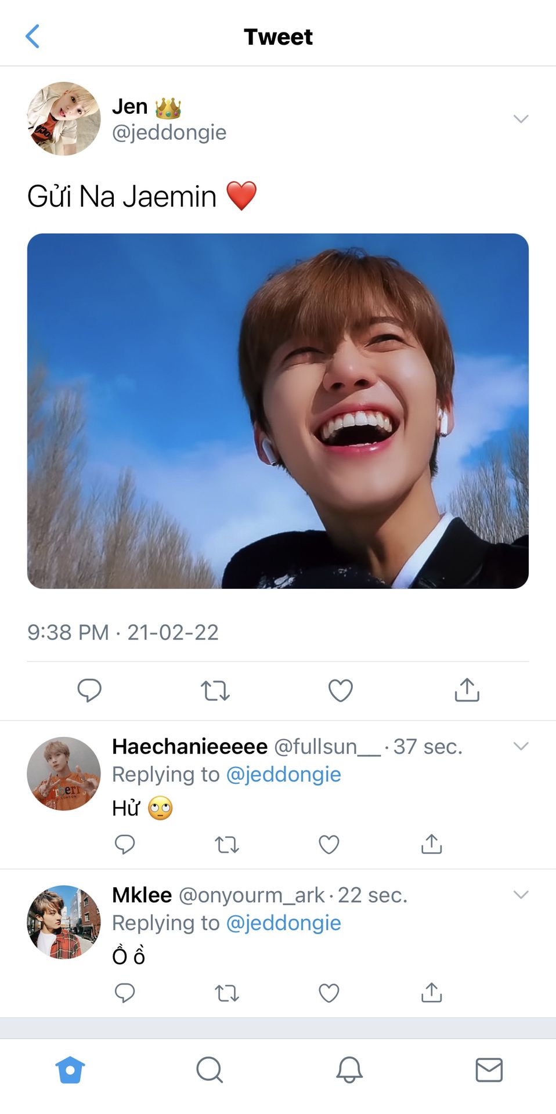Reply to Jen's main tweet
Viewport: 556px width, 1114px height.
point(89,690)
